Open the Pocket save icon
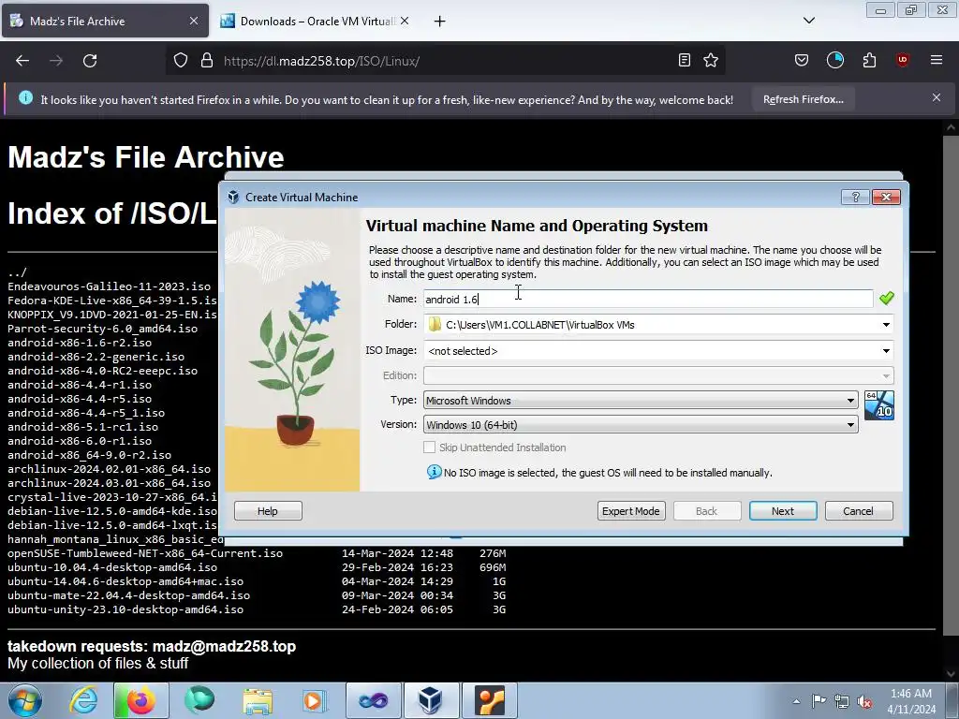The width and height of the screenshot is (959, 719). tap(802, 61)
